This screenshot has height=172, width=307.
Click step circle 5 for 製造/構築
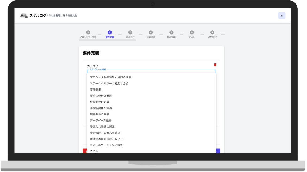[171, 32]
